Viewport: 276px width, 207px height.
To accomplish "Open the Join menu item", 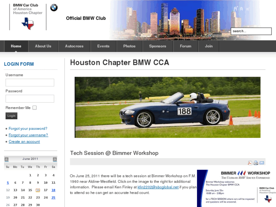I will (x=209, y=46).
